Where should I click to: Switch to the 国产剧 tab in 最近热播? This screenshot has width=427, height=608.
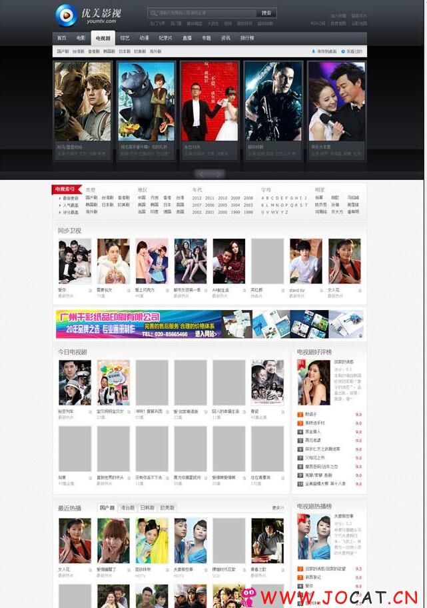107,507
